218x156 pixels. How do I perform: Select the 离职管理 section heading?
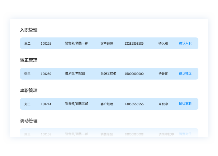pos(29,90)
